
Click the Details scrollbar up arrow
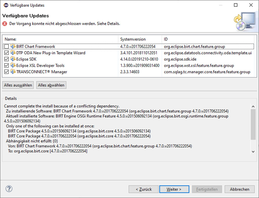point(253,107)
